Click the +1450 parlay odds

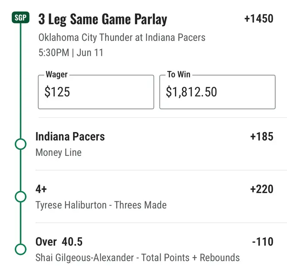click(259, 19)
